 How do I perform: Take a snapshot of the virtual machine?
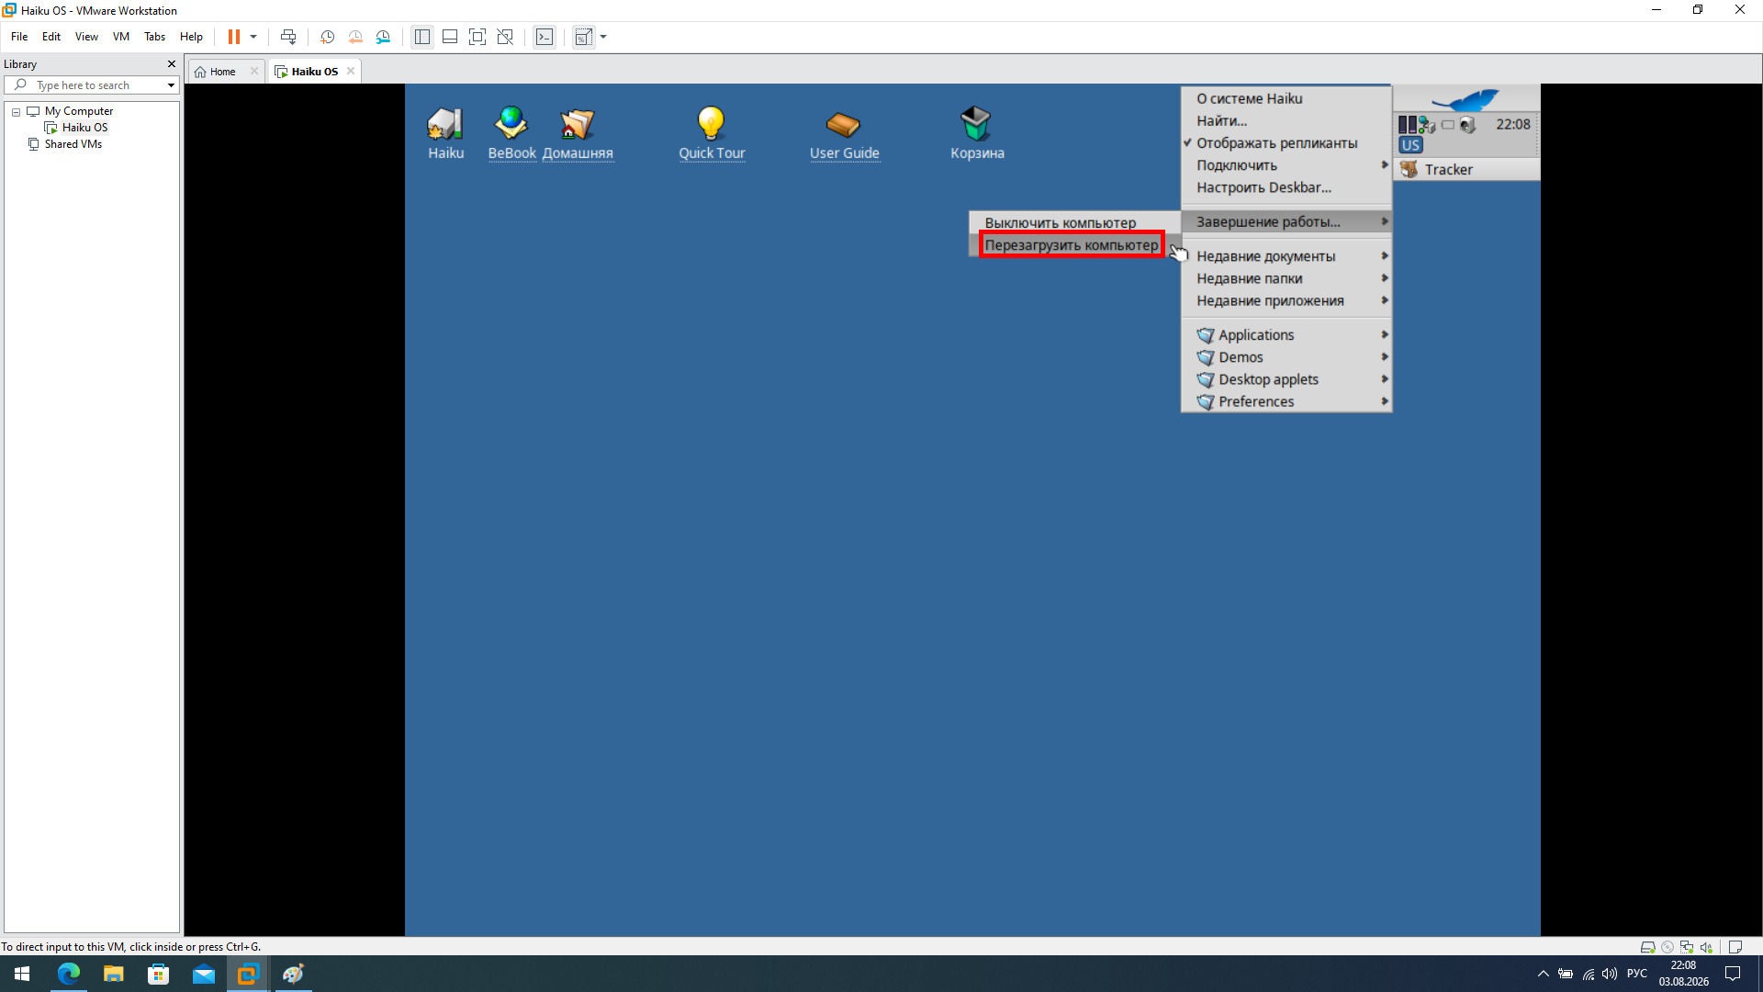[x=327, y=37]
